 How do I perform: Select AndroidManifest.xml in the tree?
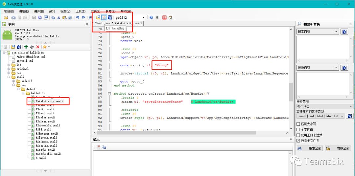pos(31,57)
